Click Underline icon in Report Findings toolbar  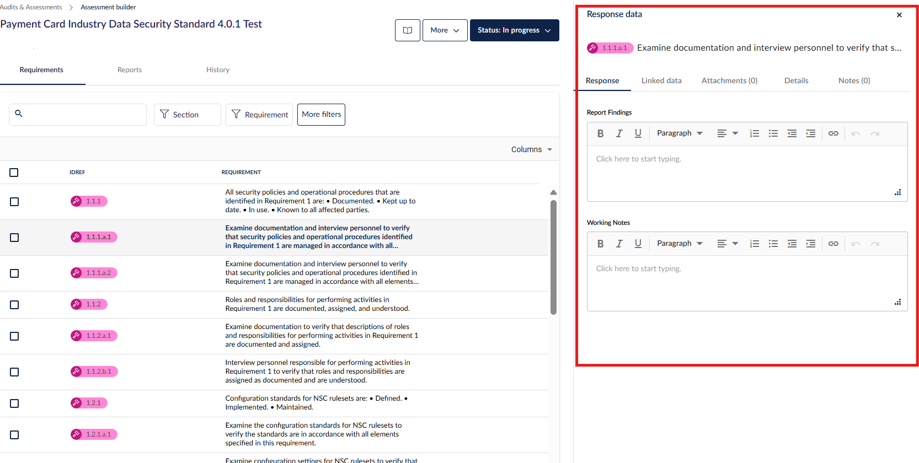pyautogui.click(x=638, y=133)
